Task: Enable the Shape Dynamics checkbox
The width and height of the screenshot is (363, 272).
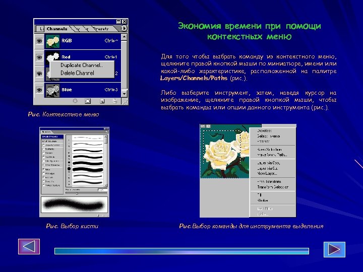Action: click(x=43, y=145)
